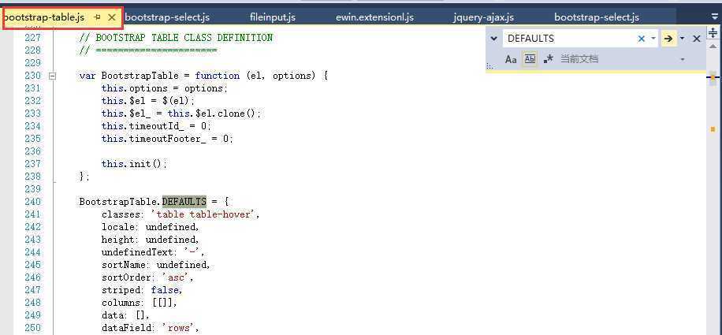Open find next options dropdown arrow

(683, 39)
